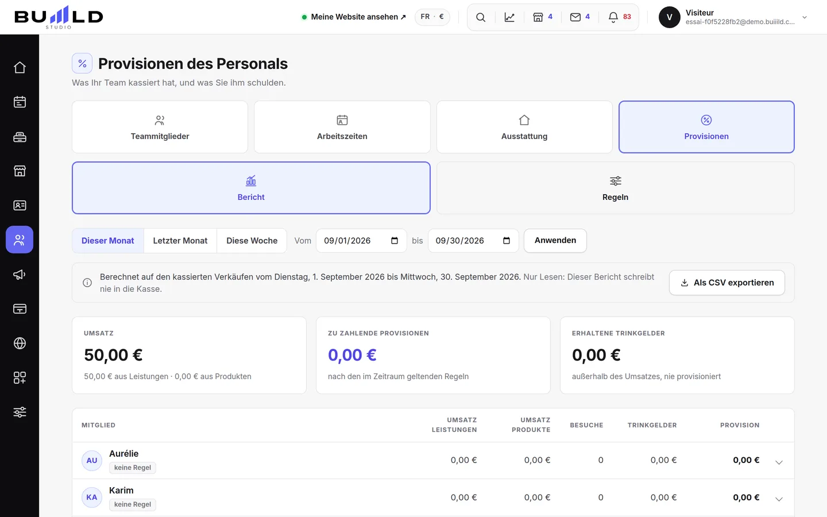
Task: Expand Aurélie's row details chevron
Action: (x=779, y=462)
